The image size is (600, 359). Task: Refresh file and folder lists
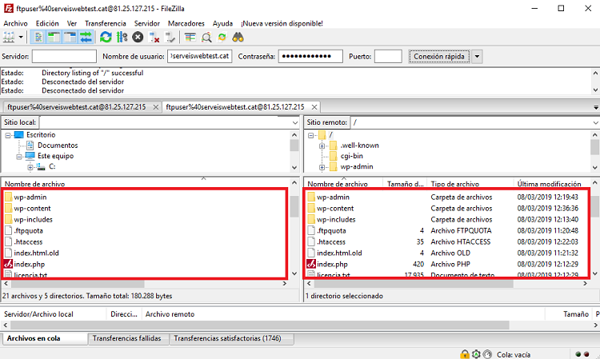click(x=106, y=37)
